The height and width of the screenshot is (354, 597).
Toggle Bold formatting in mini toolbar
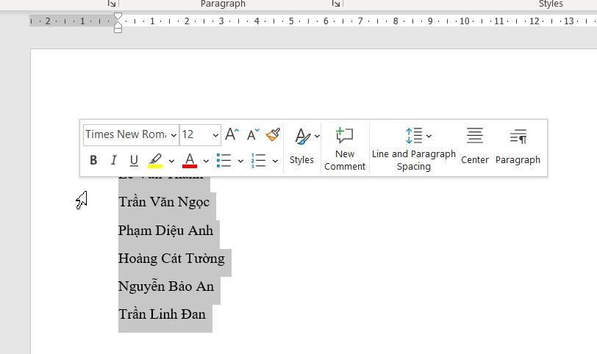93,160
